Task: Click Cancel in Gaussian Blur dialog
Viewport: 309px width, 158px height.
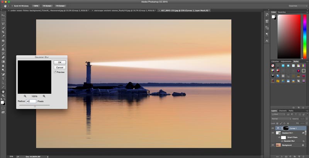Action: coord(60,67)
